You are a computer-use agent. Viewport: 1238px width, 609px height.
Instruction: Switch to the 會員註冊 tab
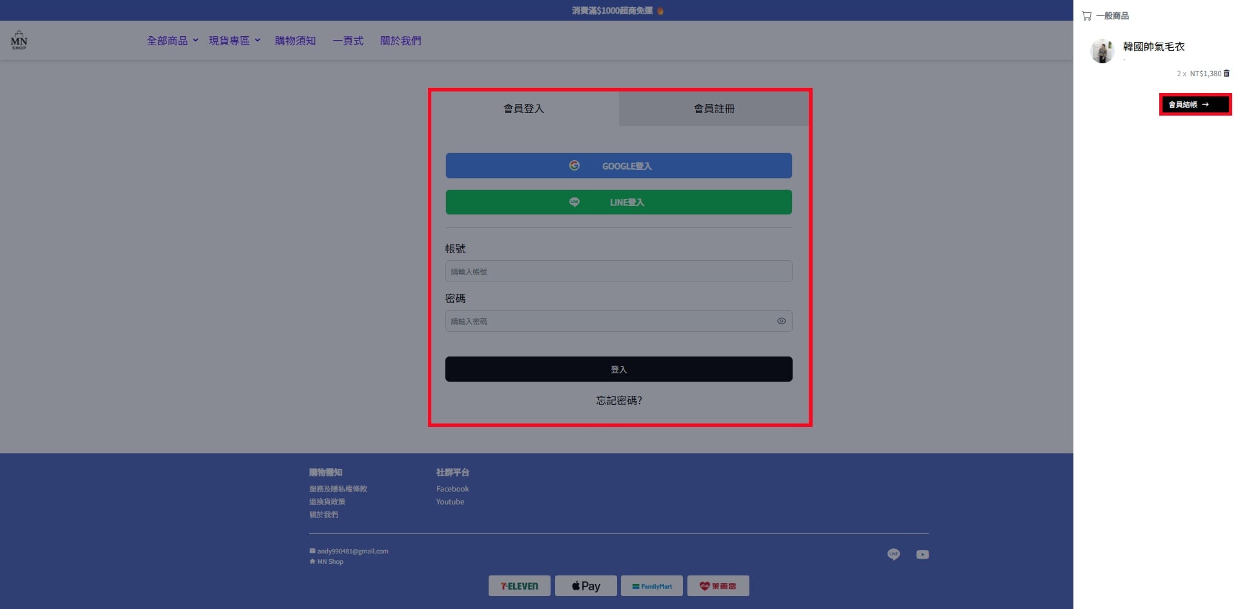[x=714, y=108]
